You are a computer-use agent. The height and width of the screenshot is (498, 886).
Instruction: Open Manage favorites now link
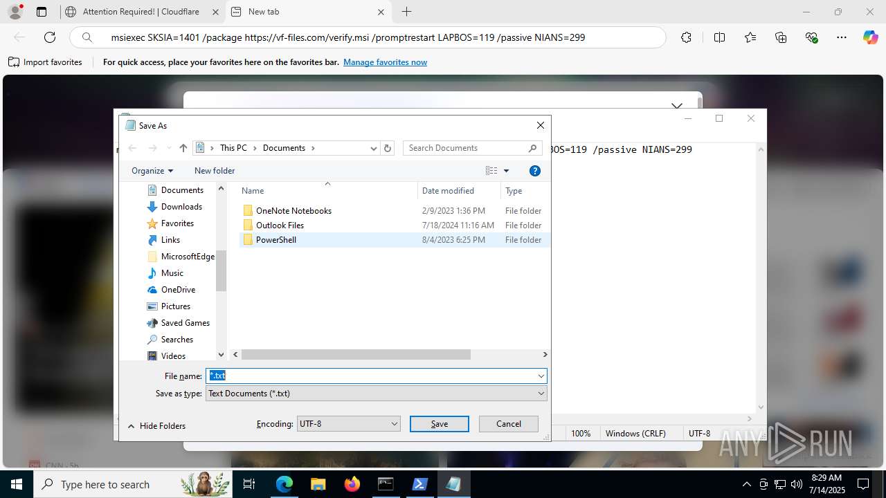[x=385, y=62]
